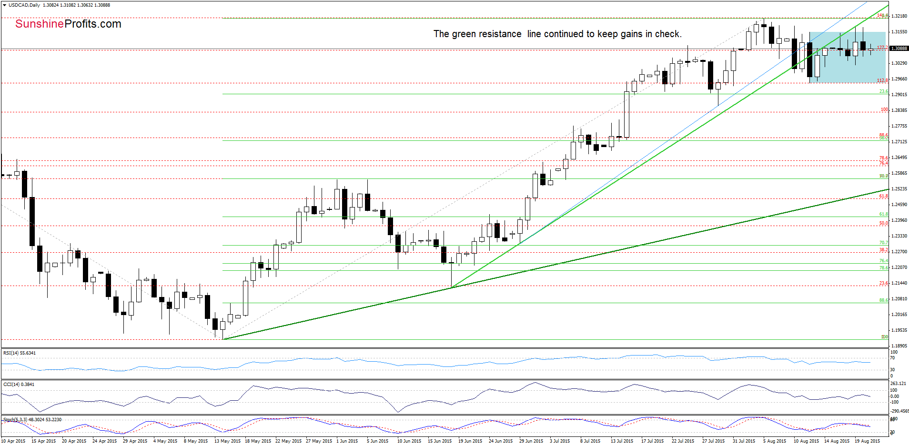Viewport: 909px width, 445px height.
Task: Click the 1.29015 price axis label
Action: [899, 95]
